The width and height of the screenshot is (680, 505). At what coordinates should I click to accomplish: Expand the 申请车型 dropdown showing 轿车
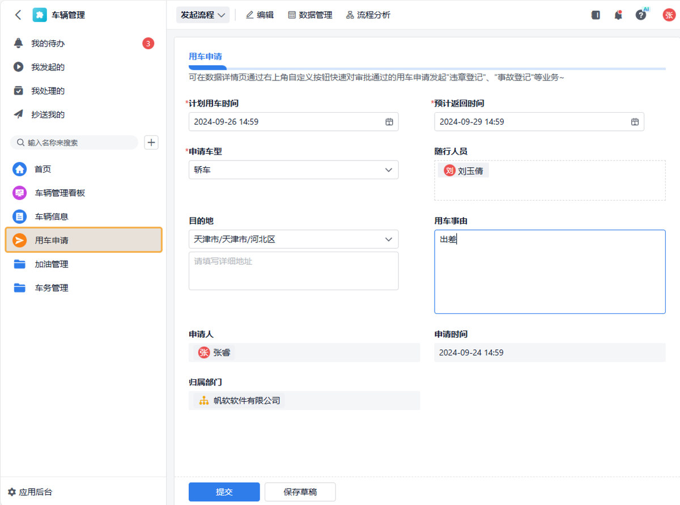tap(293, 170)
